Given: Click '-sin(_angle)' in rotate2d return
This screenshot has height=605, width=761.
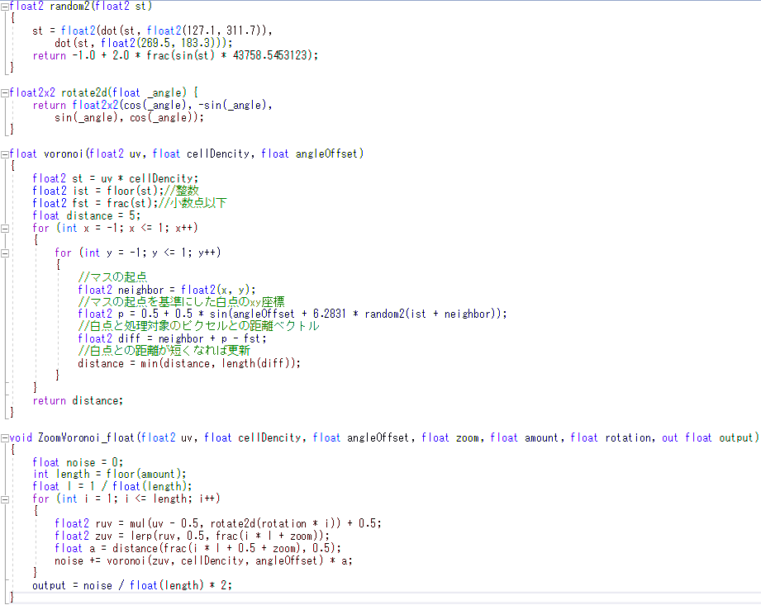Looking at the screenshot, I should coord(234,105).
